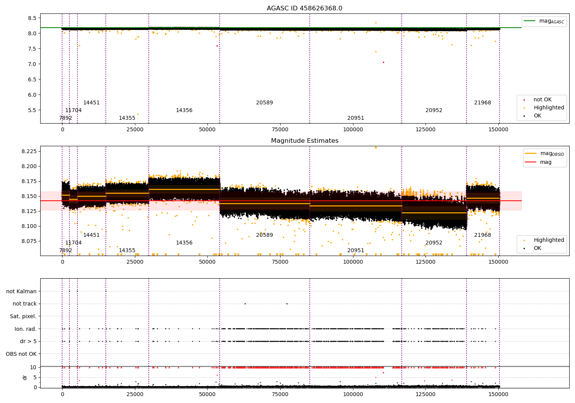
Task: Click label 11704 in Magnitude Estimates plot
Action: click(73, 243)
